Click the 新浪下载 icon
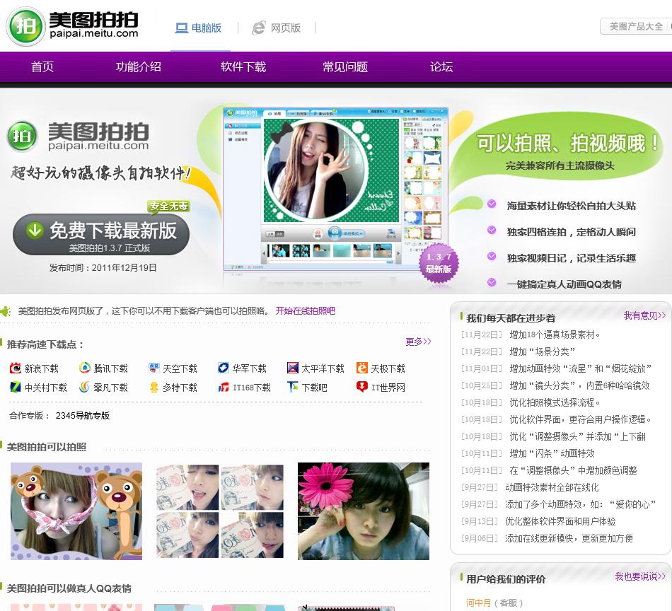This screenshot has height=611, width=672. click(x=16, y=368)
